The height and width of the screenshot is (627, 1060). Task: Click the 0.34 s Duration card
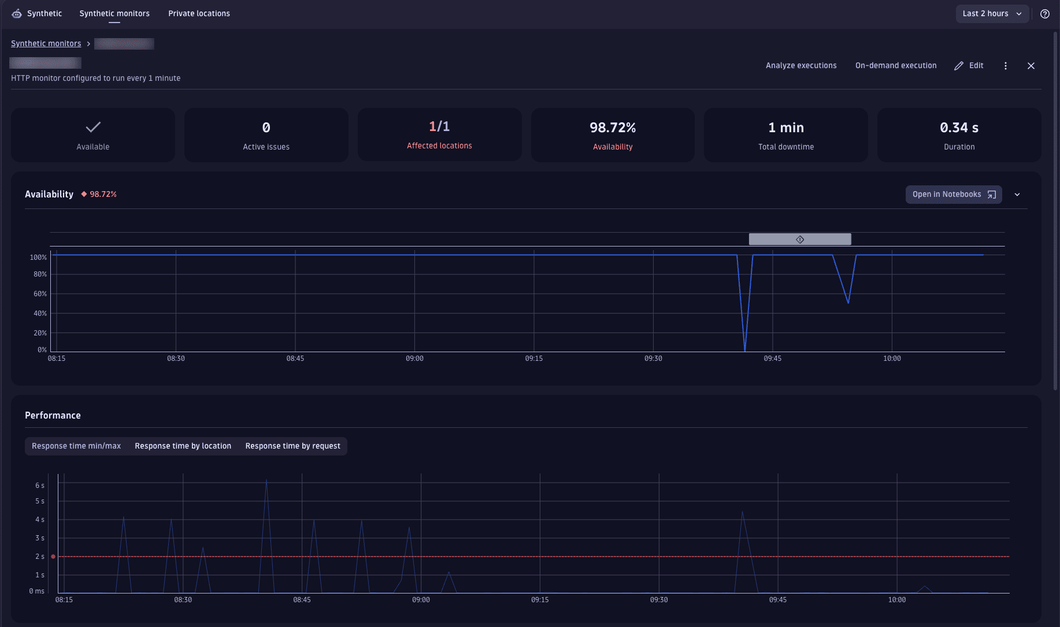959,135
